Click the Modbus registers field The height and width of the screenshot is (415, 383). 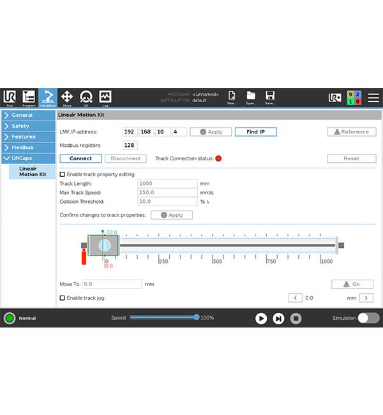[x=130, y=146]
